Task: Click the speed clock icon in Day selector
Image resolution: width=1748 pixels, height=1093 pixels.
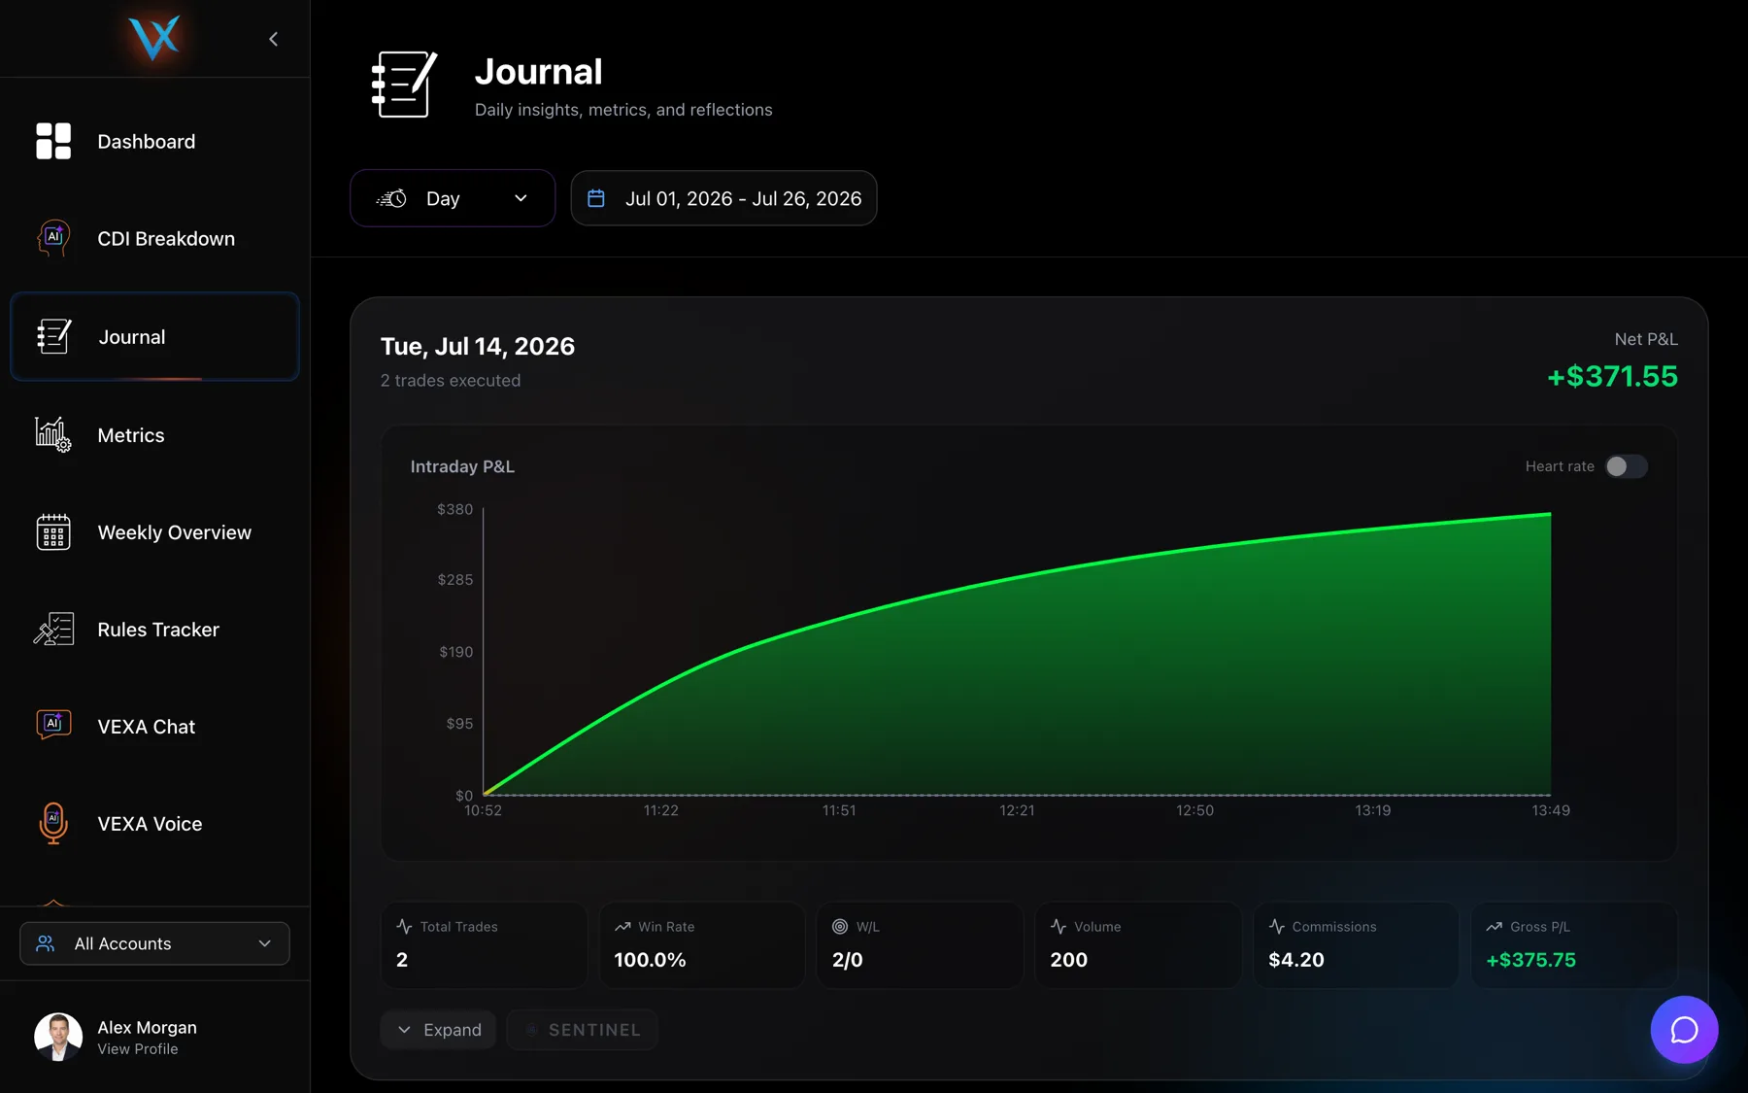Action: coord(391,198)
